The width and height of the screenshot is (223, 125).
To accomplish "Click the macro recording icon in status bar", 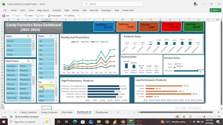I will pyautogui.click(x=11, y=117).
